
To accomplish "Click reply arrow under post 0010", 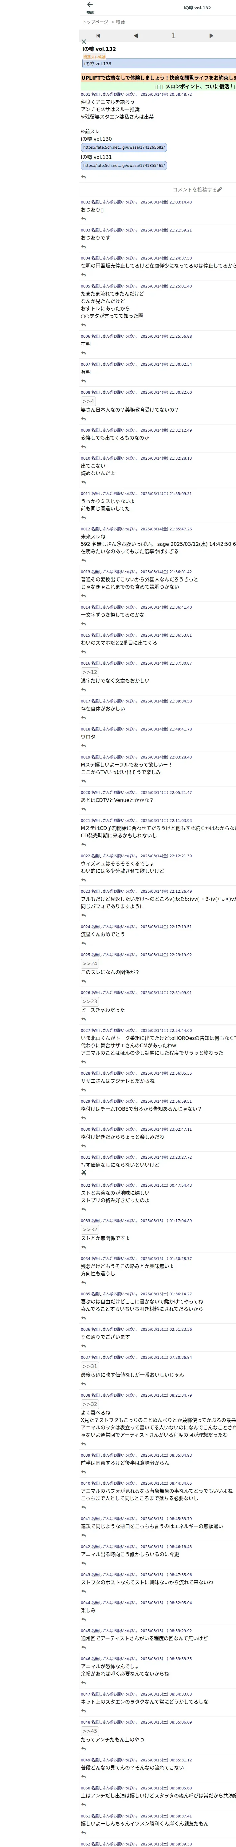I will click(x=84, y=482).
